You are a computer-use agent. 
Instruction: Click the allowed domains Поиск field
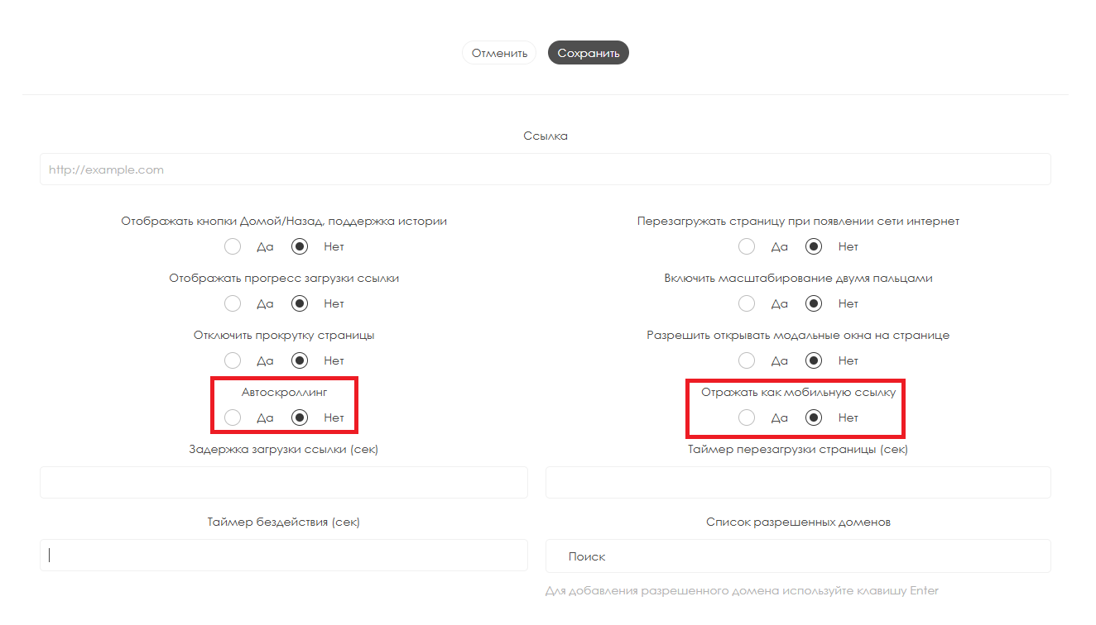798,556
